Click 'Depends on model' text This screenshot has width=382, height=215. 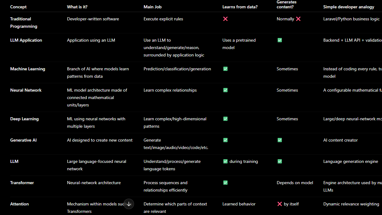click(x=295, y=183)
